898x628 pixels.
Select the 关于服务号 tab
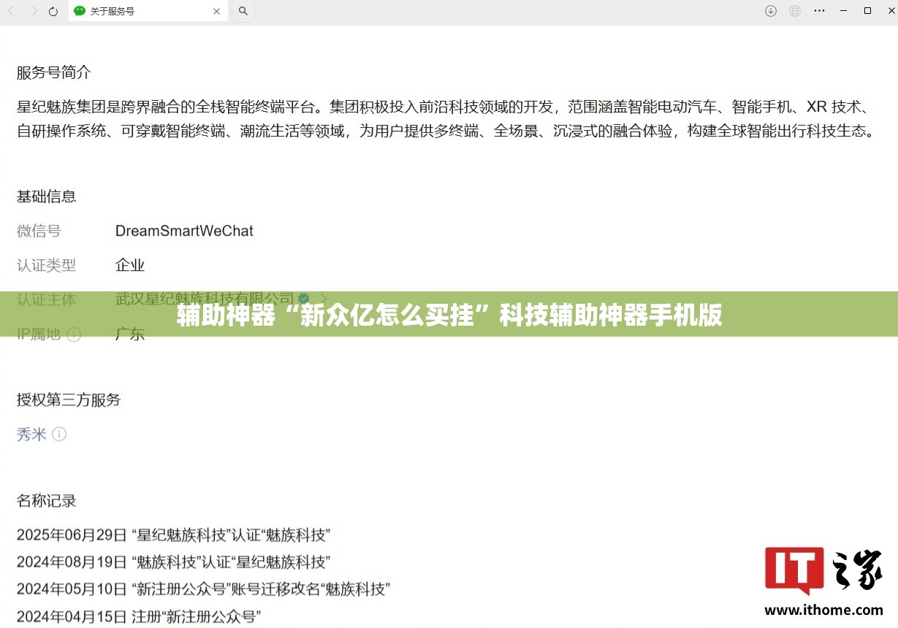[x=148, y=11]
